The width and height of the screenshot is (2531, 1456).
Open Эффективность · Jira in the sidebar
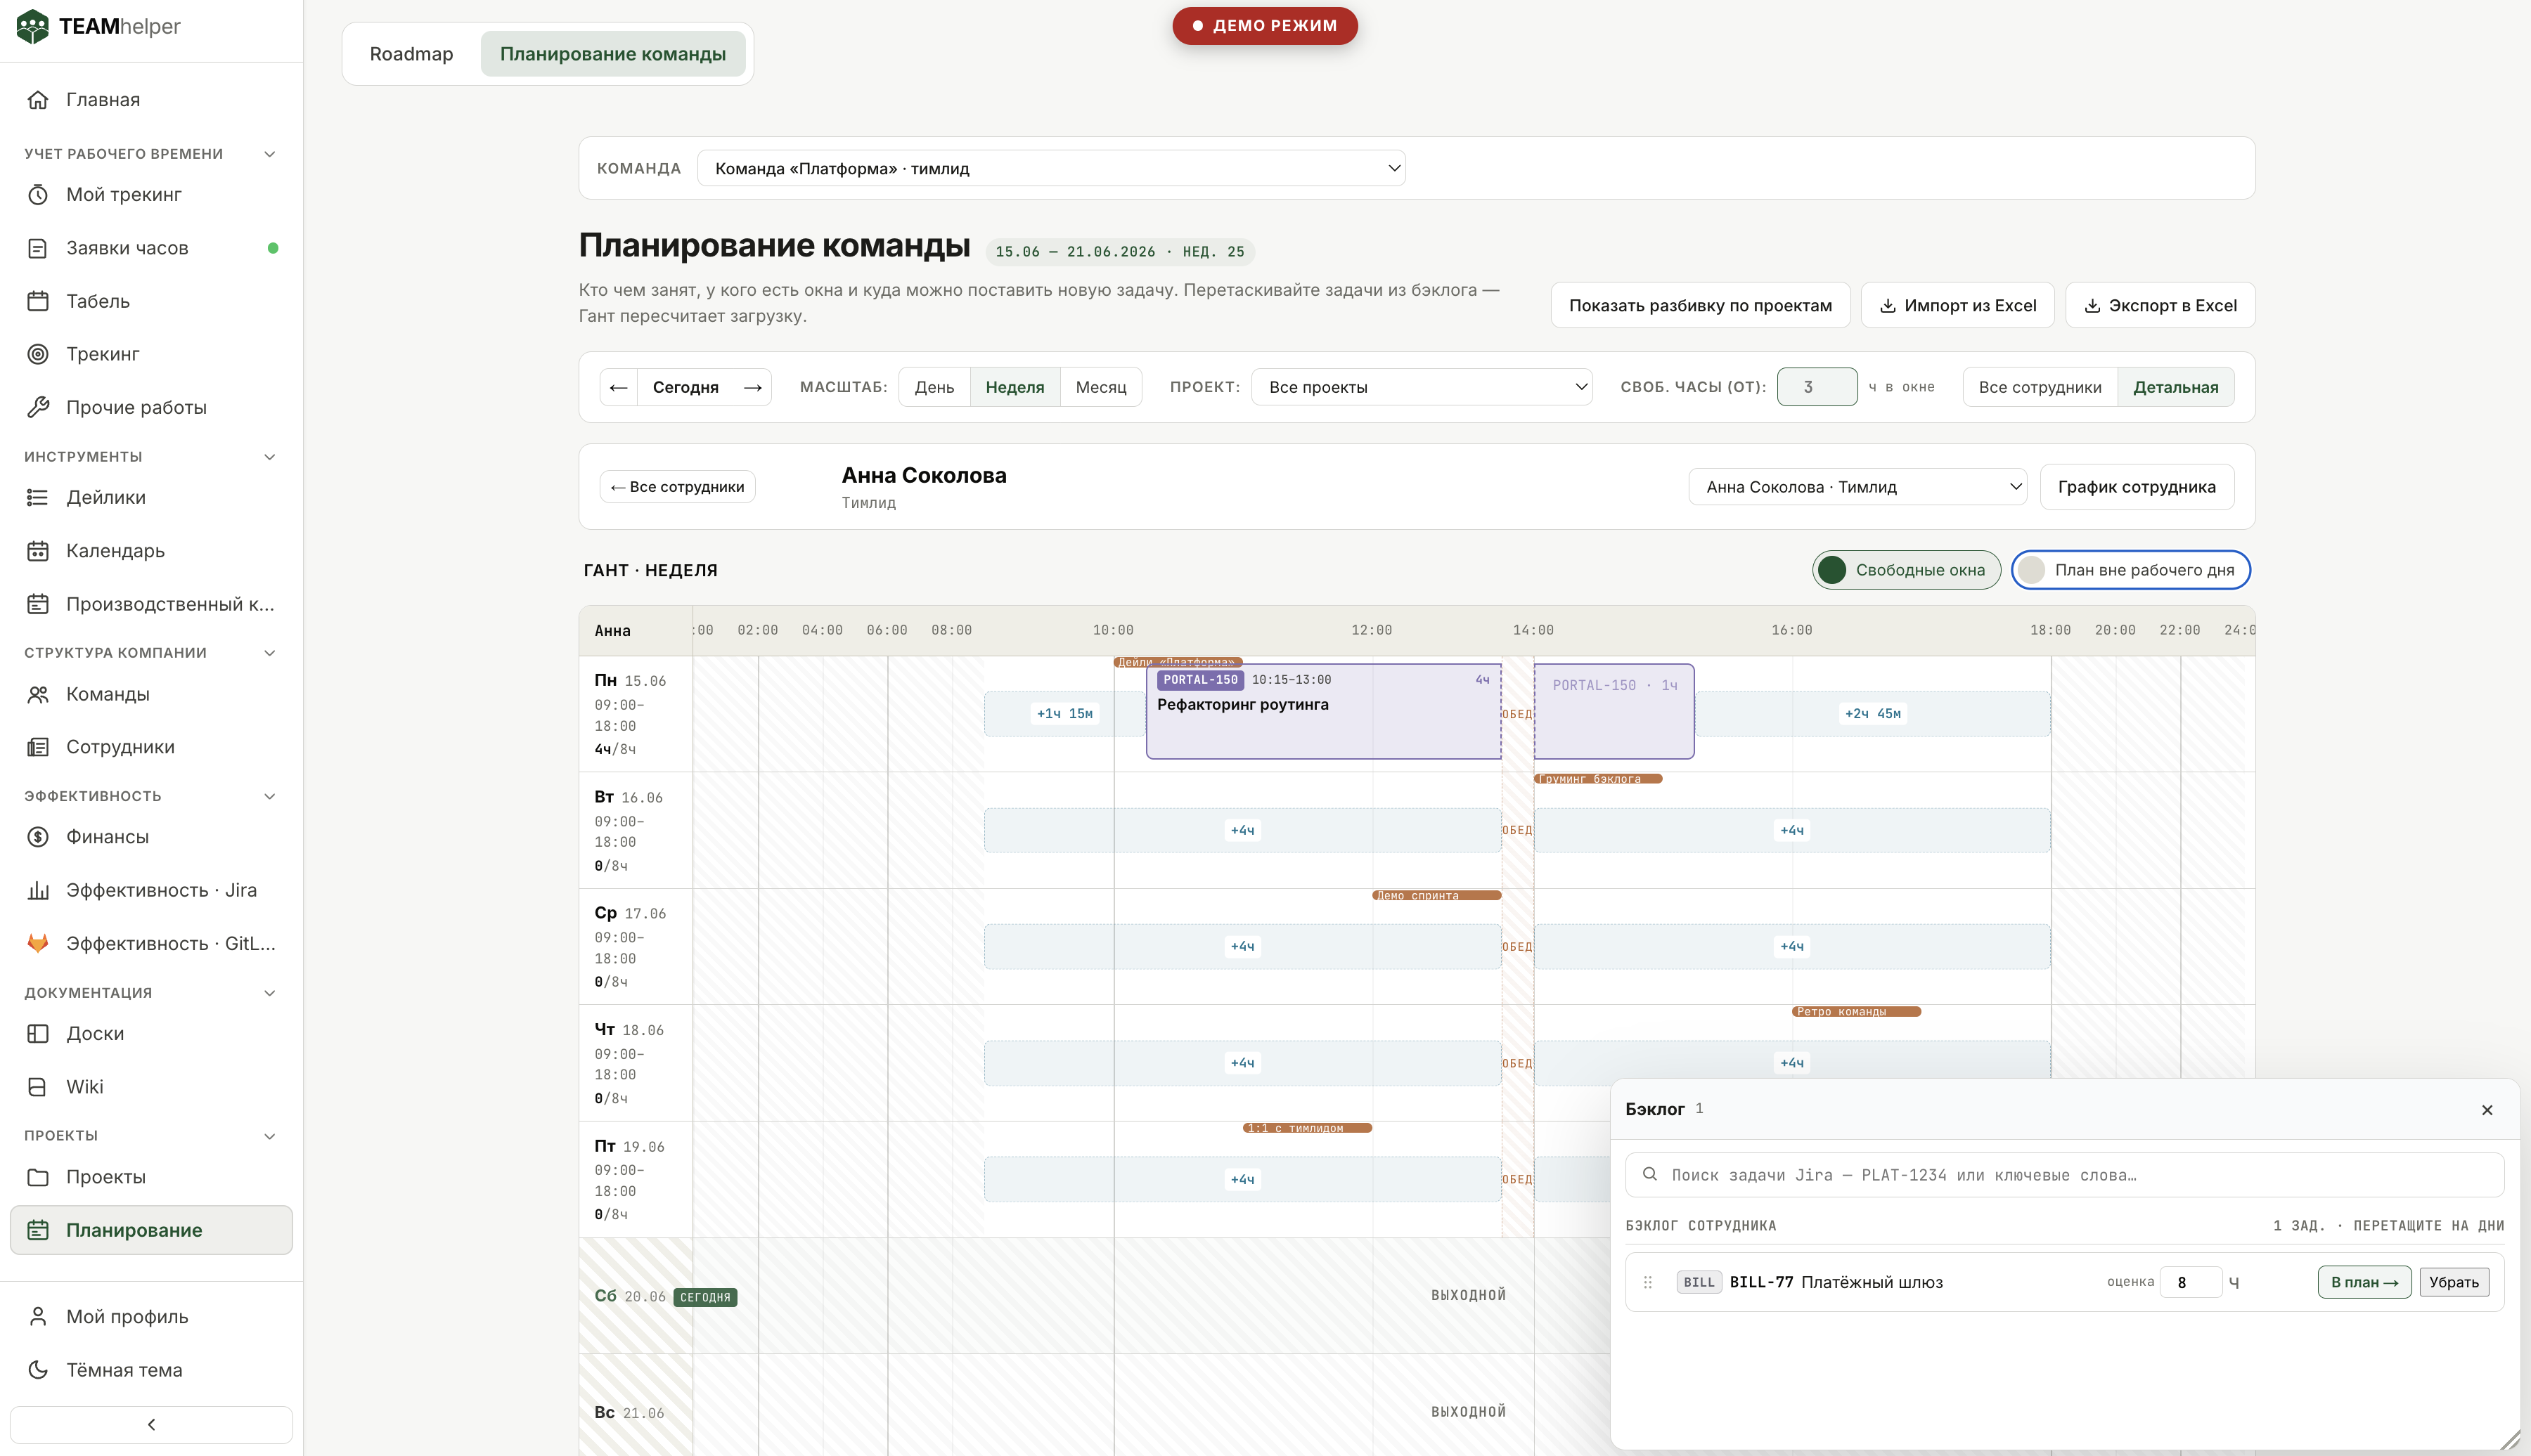[151, 890]
